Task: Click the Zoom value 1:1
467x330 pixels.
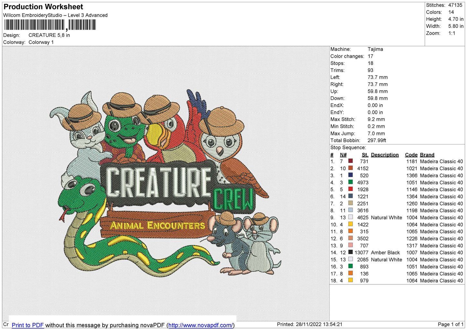Action: [x=451, y=33]
